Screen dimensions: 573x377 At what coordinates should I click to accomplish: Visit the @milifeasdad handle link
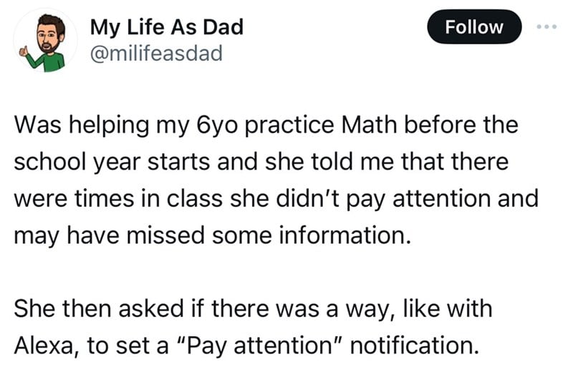[x=156, y=53]
